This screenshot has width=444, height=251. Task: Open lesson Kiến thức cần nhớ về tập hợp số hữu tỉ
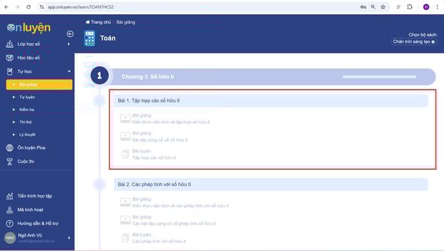pos(171,122)
